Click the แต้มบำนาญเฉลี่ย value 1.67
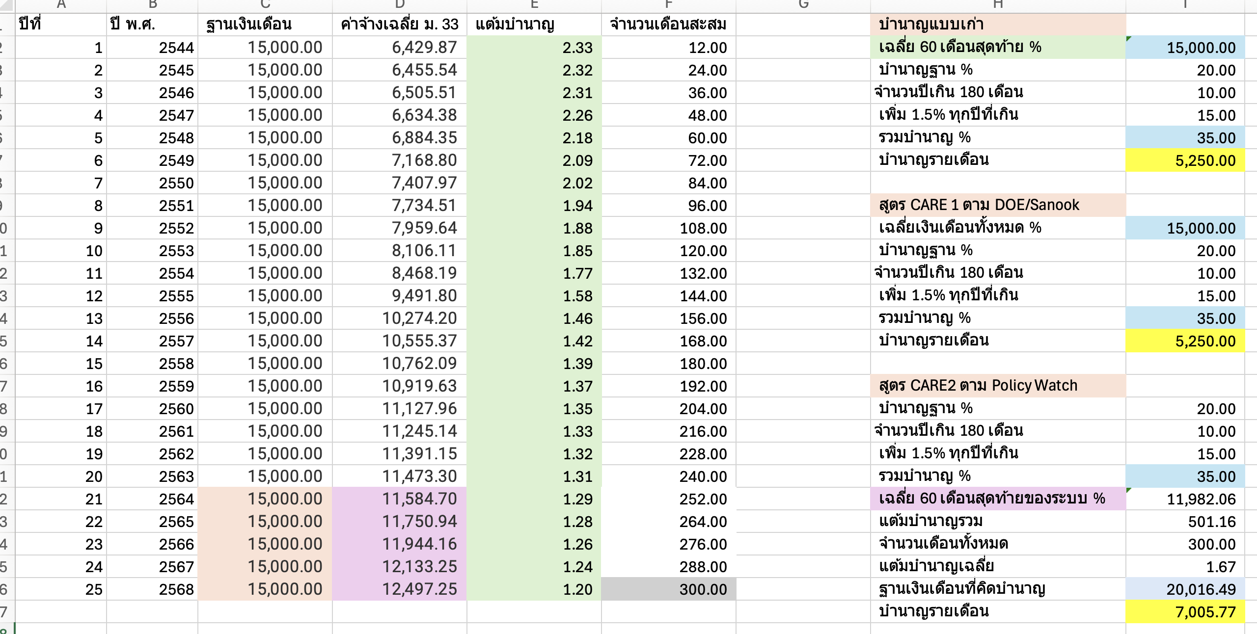Viewport: 1257px width, 634px height. click(1185, 567)
